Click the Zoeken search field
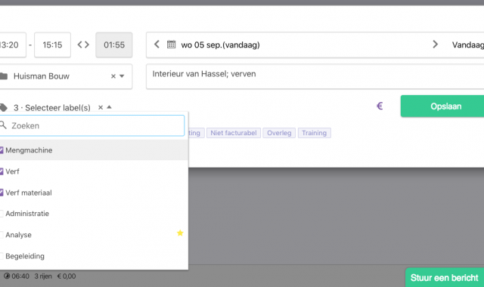Screen dimensions: 484x287 point(92,125)
